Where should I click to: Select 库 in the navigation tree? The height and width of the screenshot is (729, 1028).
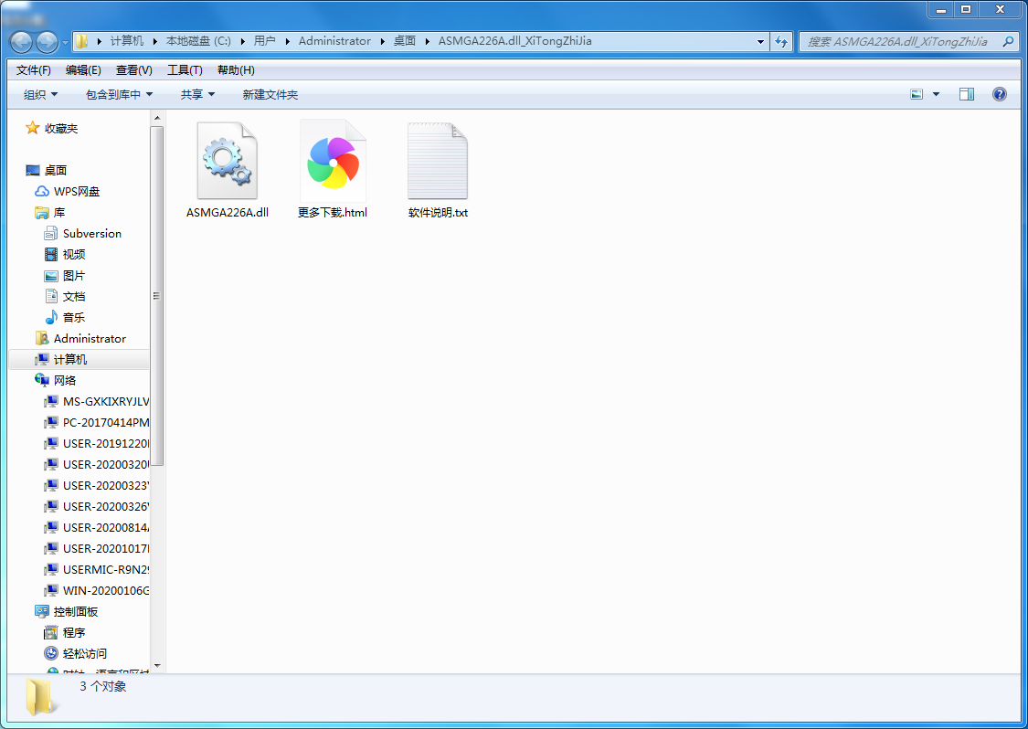(x=59, y=213)
